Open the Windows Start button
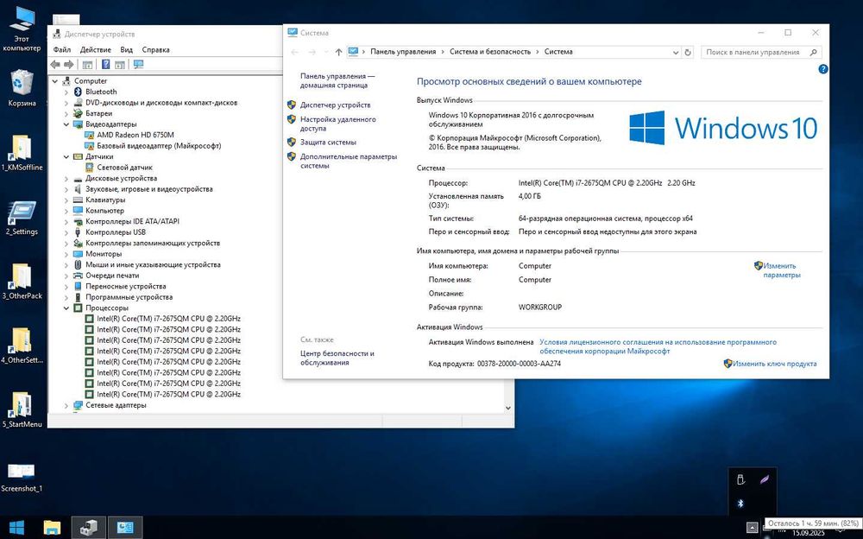This screenshot has width=863, height=539. pyautogui.click(x=16, y=528)
